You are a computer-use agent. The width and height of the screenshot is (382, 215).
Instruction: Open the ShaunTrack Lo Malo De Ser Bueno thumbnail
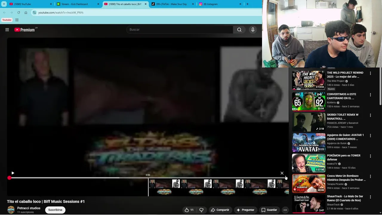[309, 204]
